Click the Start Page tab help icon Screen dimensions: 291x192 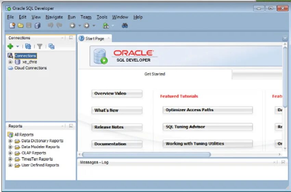81,38
